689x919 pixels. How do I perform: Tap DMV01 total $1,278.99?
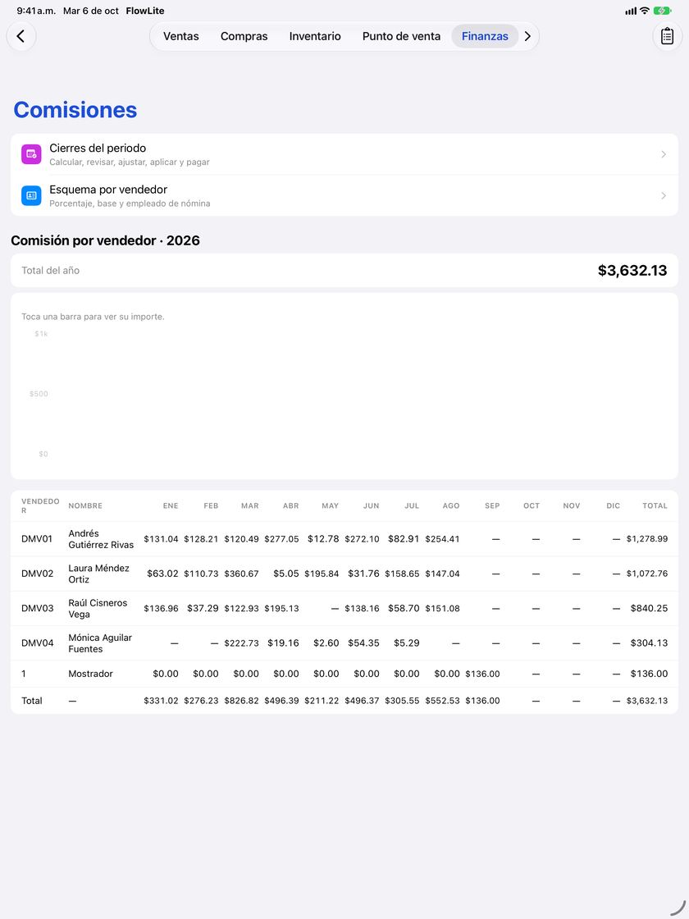coord(647,538)
